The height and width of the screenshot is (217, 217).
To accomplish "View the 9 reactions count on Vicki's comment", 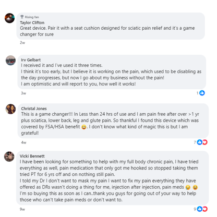I will 195,209.
